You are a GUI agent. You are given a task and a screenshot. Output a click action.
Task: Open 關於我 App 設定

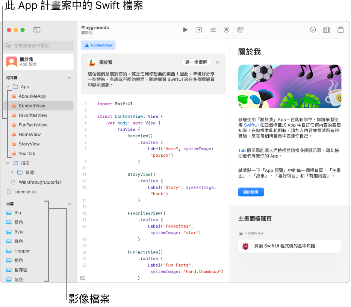[38, 62]
